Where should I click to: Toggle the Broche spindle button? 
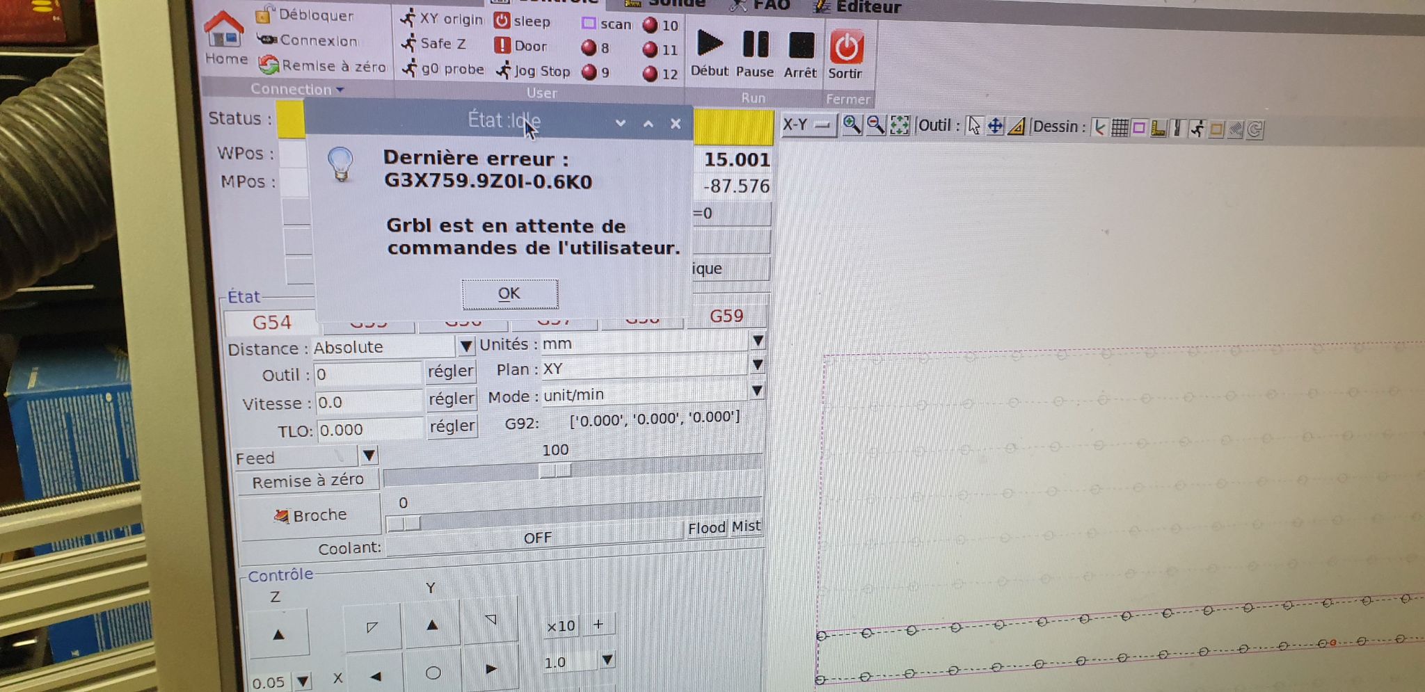pyautogui.click(x=311, y=515)
